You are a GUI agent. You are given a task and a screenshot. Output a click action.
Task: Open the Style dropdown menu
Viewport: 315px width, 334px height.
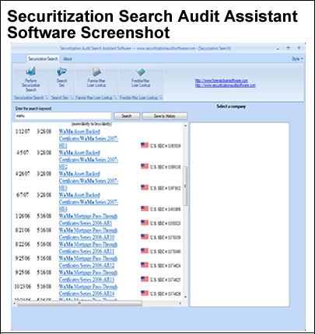coord(297,59)
